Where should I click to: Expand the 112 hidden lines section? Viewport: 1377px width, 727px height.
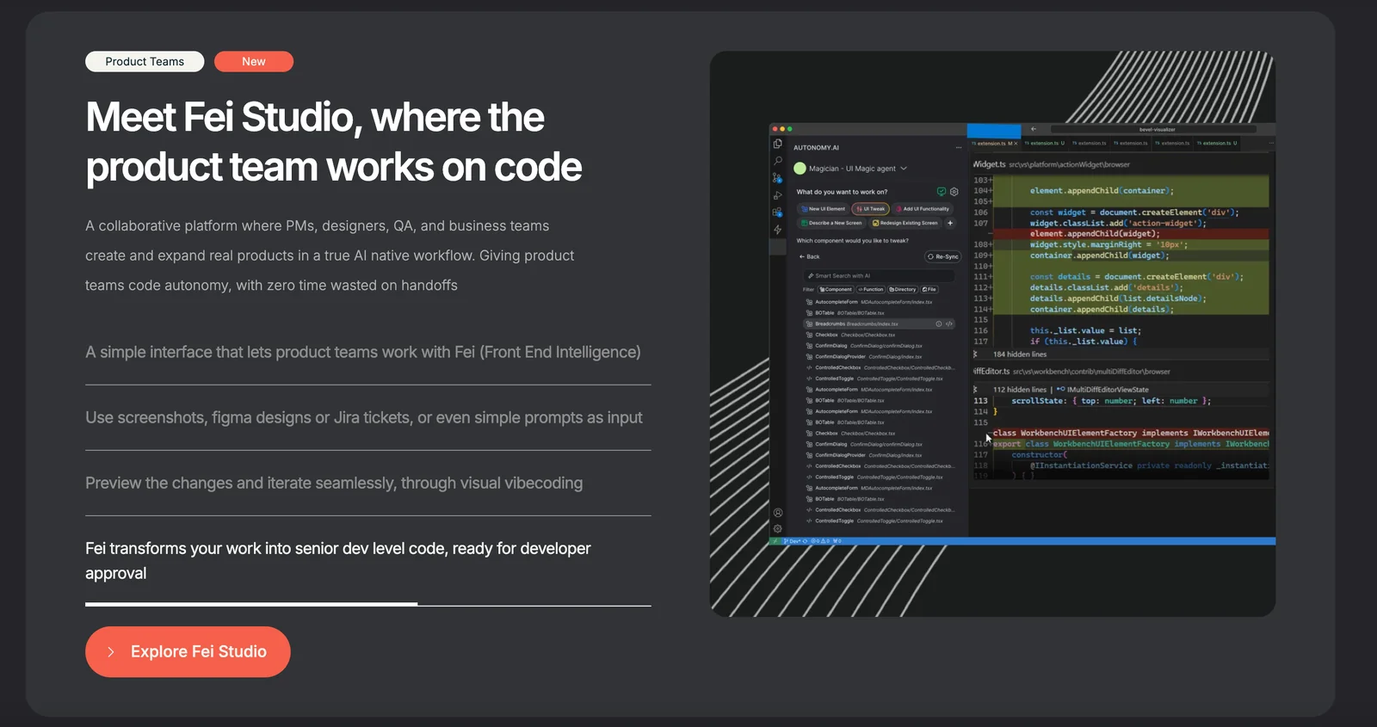[1019, 390]
